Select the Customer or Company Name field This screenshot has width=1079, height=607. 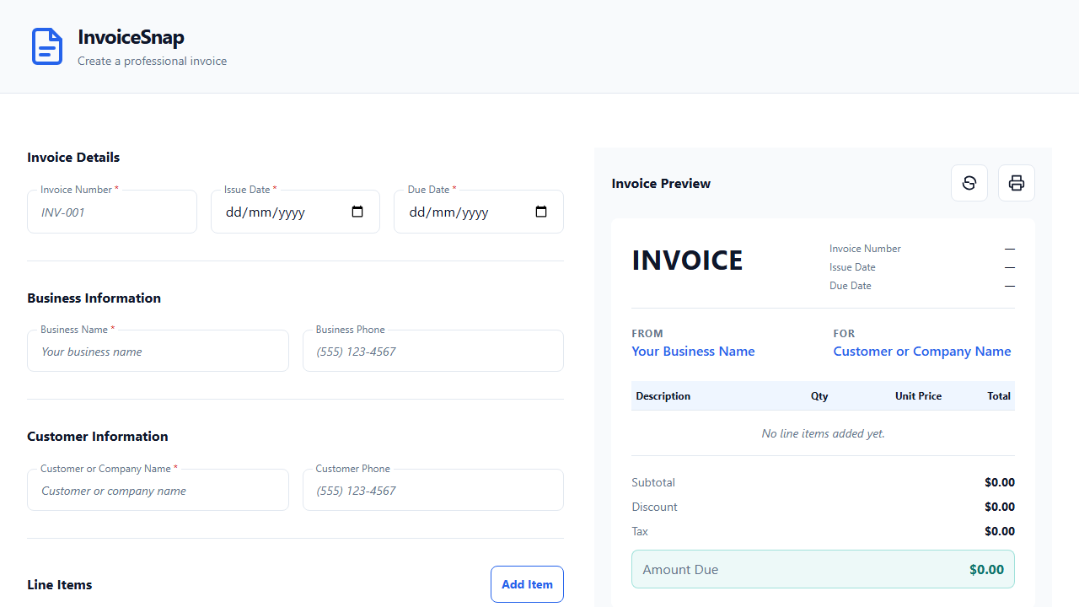pos(158,490)
